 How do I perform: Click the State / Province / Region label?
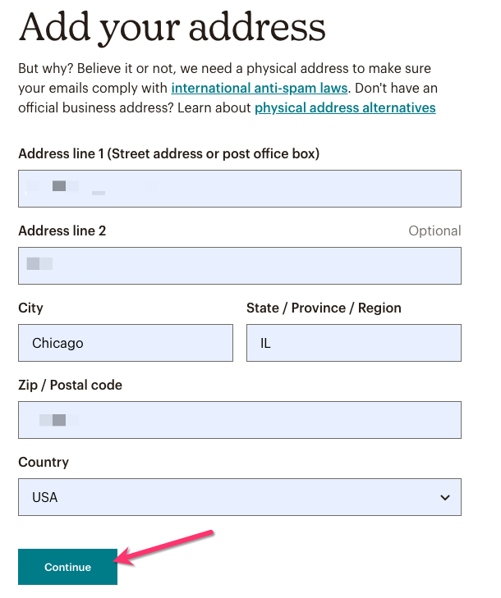tap(324, 308)
